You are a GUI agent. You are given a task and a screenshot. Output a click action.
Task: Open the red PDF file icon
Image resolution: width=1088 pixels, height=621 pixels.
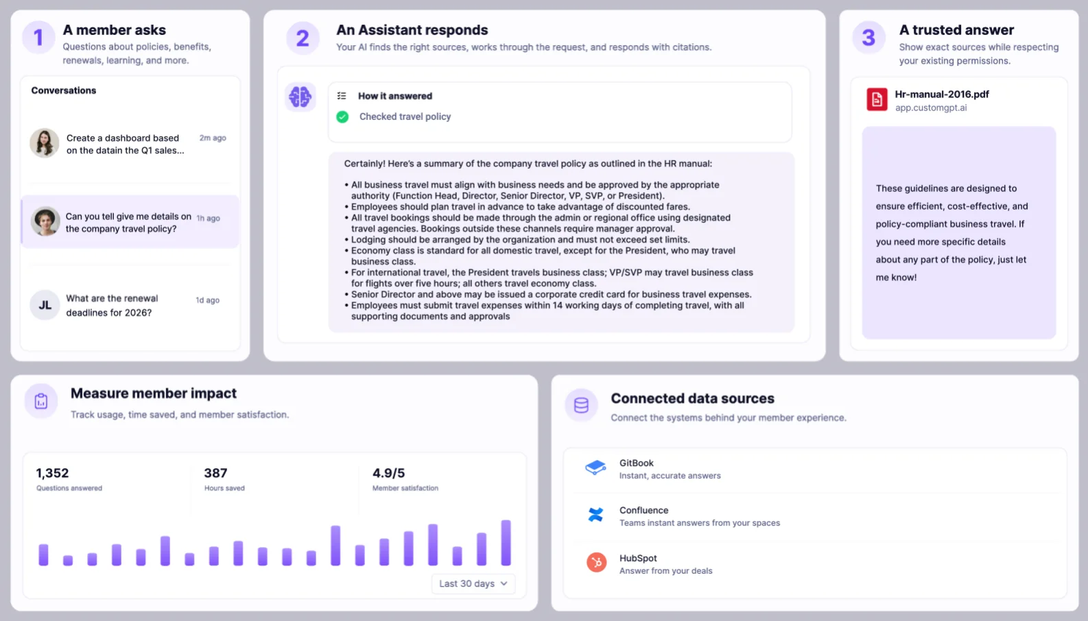(x=877, y=100)
